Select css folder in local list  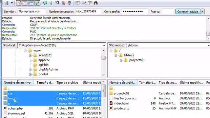click(x=52, y=93)
